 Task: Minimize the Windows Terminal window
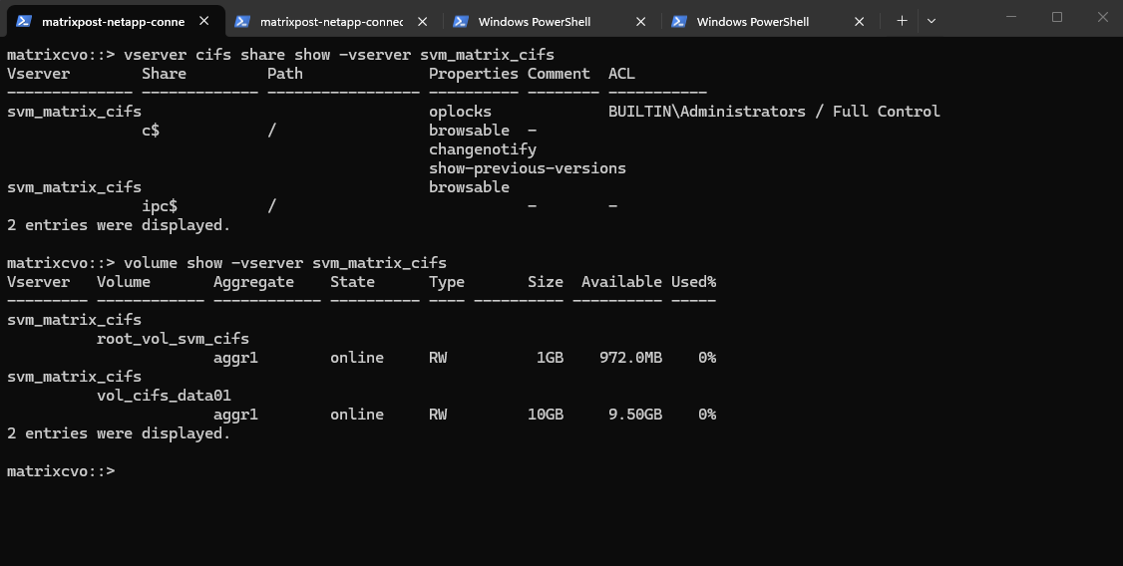(1009, 17)
